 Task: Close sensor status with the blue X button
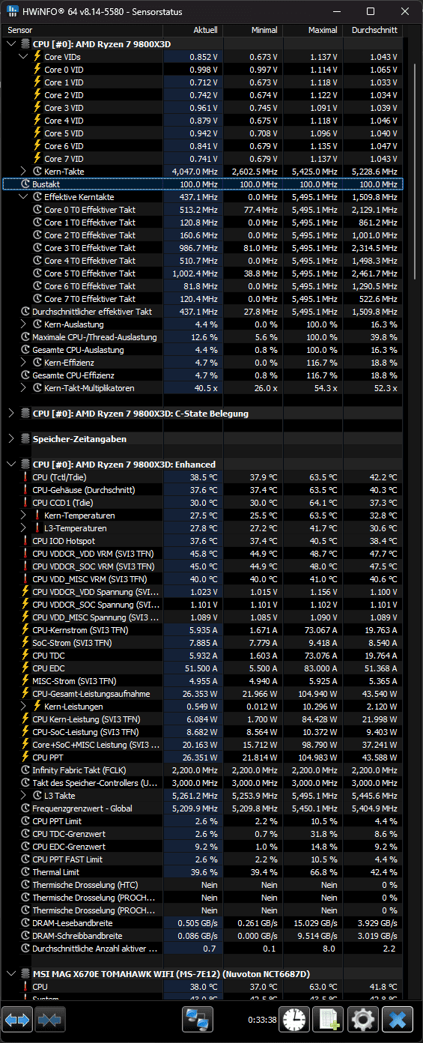tap(398, 1020)
